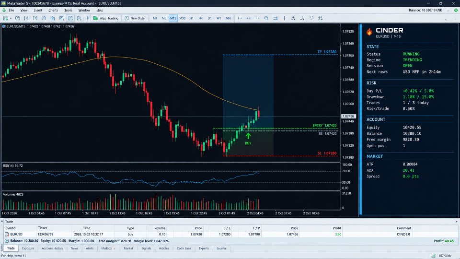Click the round clock-like toolbar icon
The height and width of the screenshot is (259, 460).
tap(44, 18)
